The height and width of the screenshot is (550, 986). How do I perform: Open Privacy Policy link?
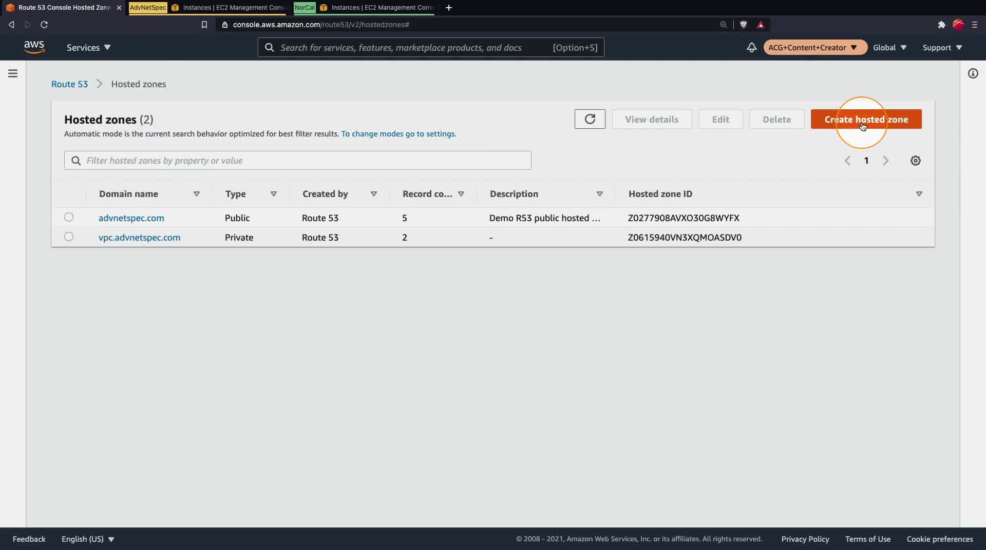tap(805, 539)
